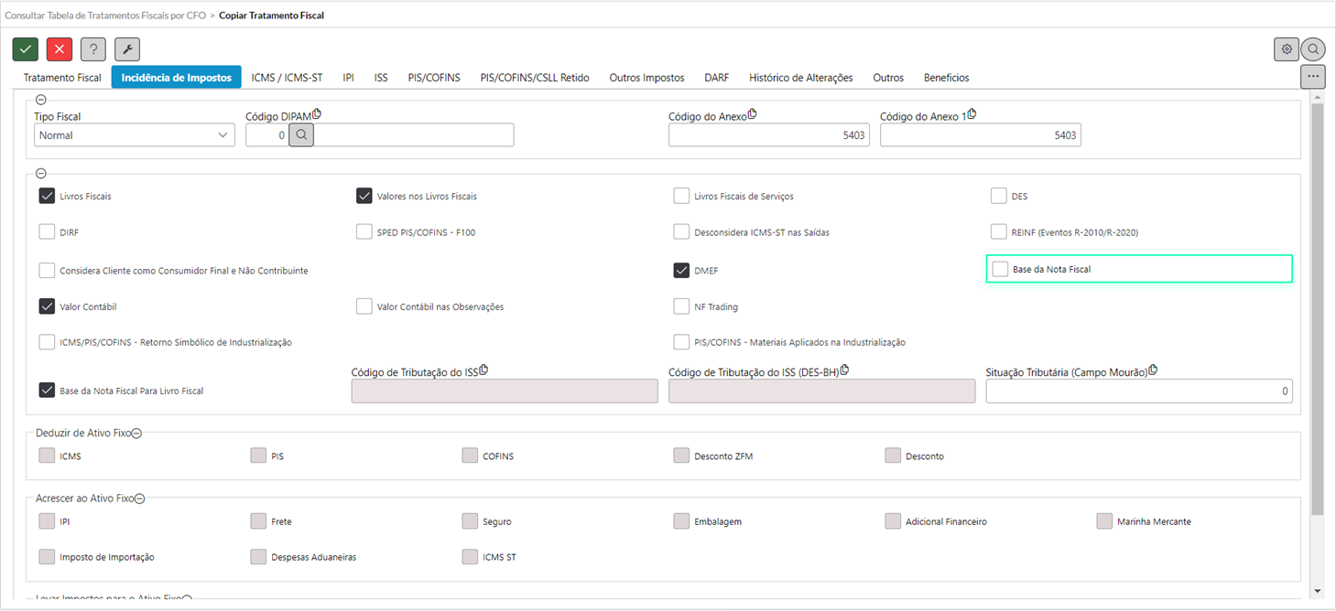Open the Histórico de Alterações tab
This screenshot has height=611, width=1336.
(x=800, y=78)
